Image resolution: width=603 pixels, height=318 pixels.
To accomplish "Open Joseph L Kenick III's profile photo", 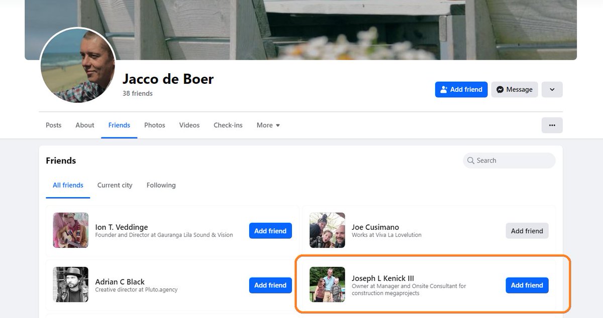I will click(327, 284).
